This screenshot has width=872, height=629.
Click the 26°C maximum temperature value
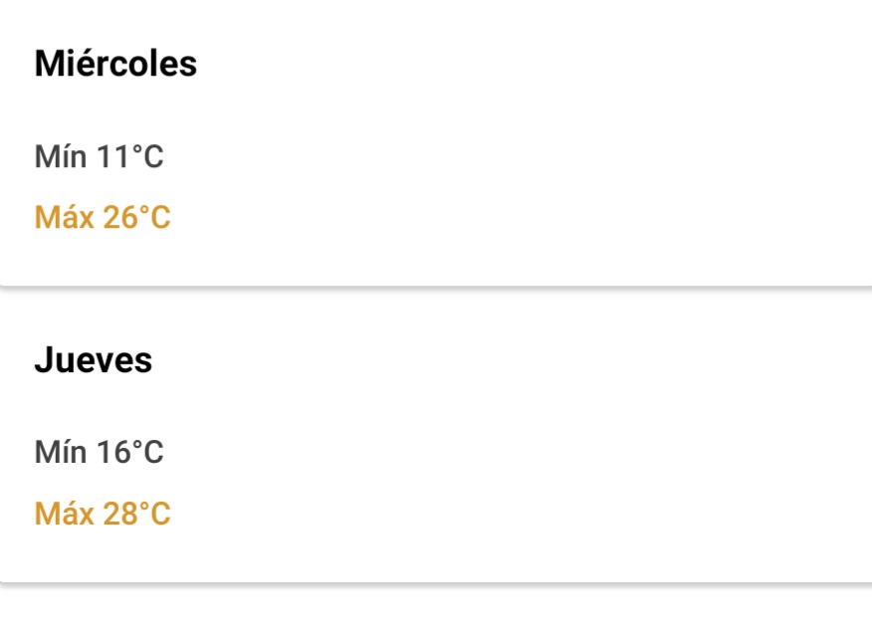coord(137,218)
